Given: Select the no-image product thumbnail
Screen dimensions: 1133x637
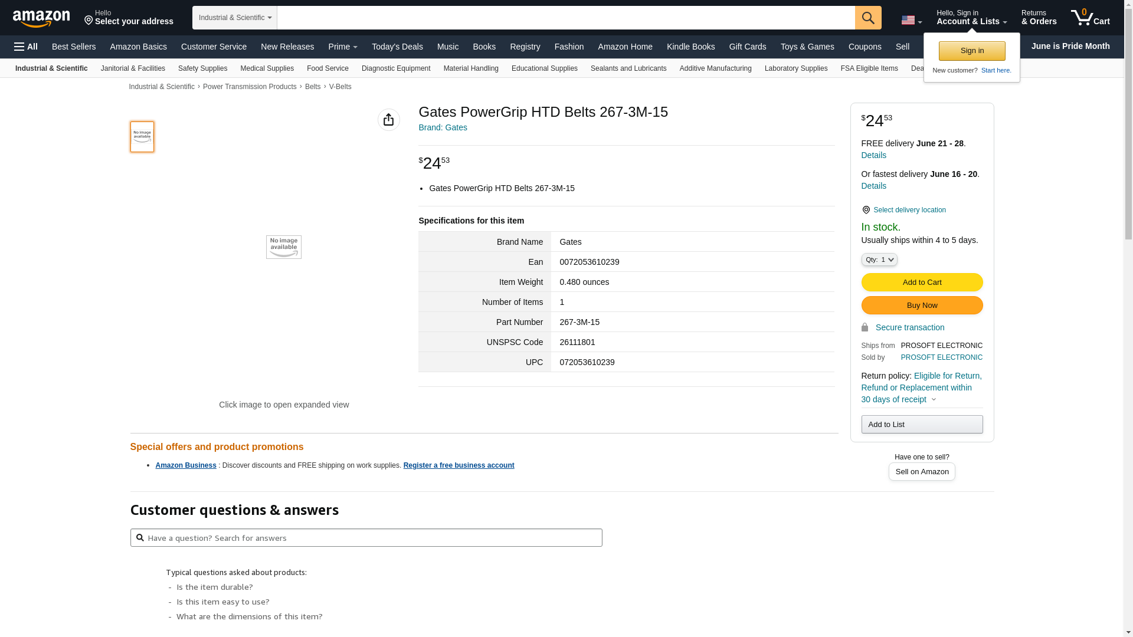Looking at the screenshot, I should click(142, 137).
